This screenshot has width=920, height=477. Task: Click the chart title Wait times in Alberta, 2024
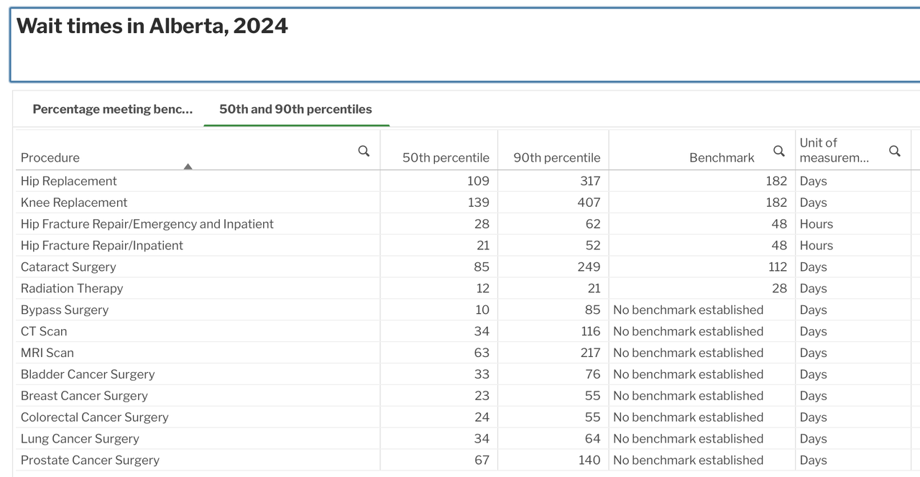coord(152,26)
